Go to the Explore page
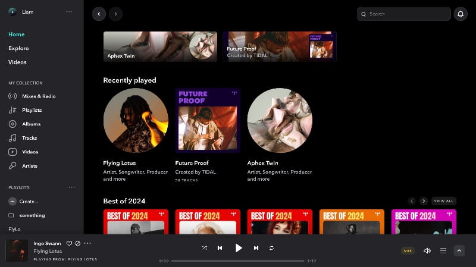 pos(18,48)
